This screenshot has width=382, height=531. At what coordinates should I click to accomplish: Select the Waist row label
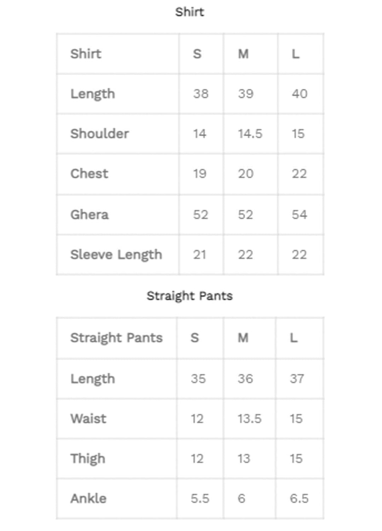coord(88,419)
